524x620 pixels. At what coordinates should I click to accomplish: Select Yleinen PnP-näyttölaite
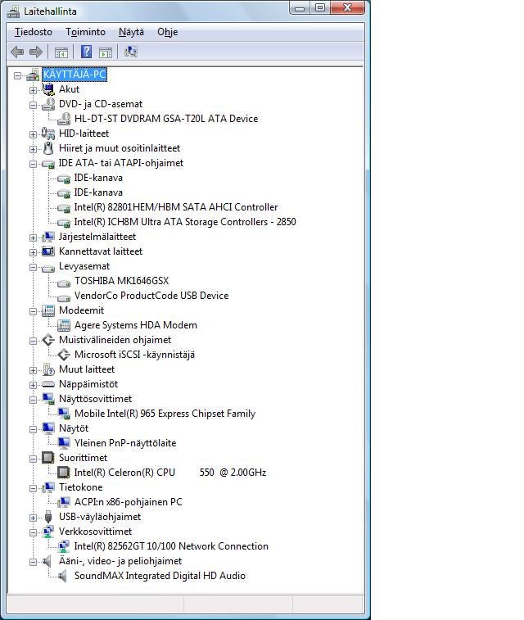click(x=125, y=443)
